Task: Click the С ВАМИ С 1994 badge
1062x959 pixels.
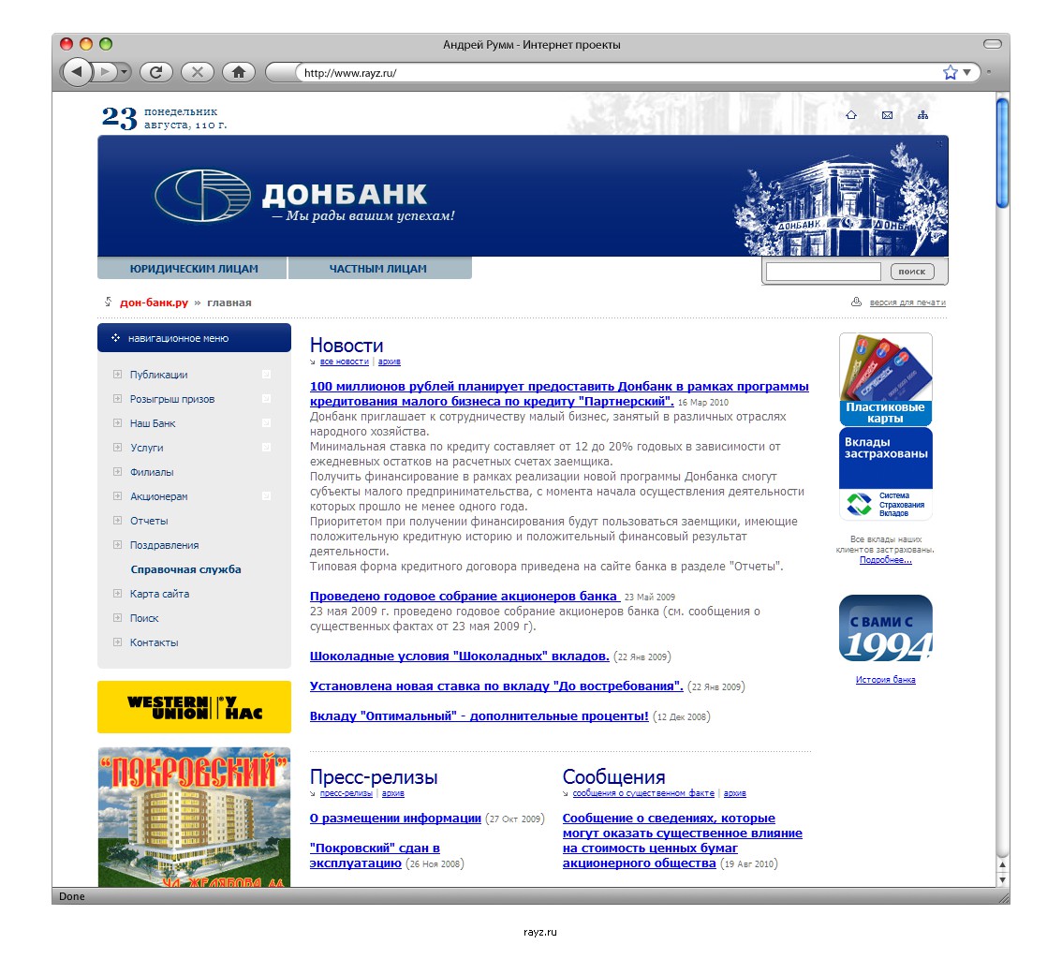Action: click(886, 627)
